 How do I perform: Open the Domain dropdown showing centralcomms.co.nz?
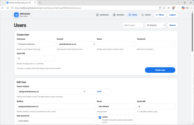tap(76, 44)
